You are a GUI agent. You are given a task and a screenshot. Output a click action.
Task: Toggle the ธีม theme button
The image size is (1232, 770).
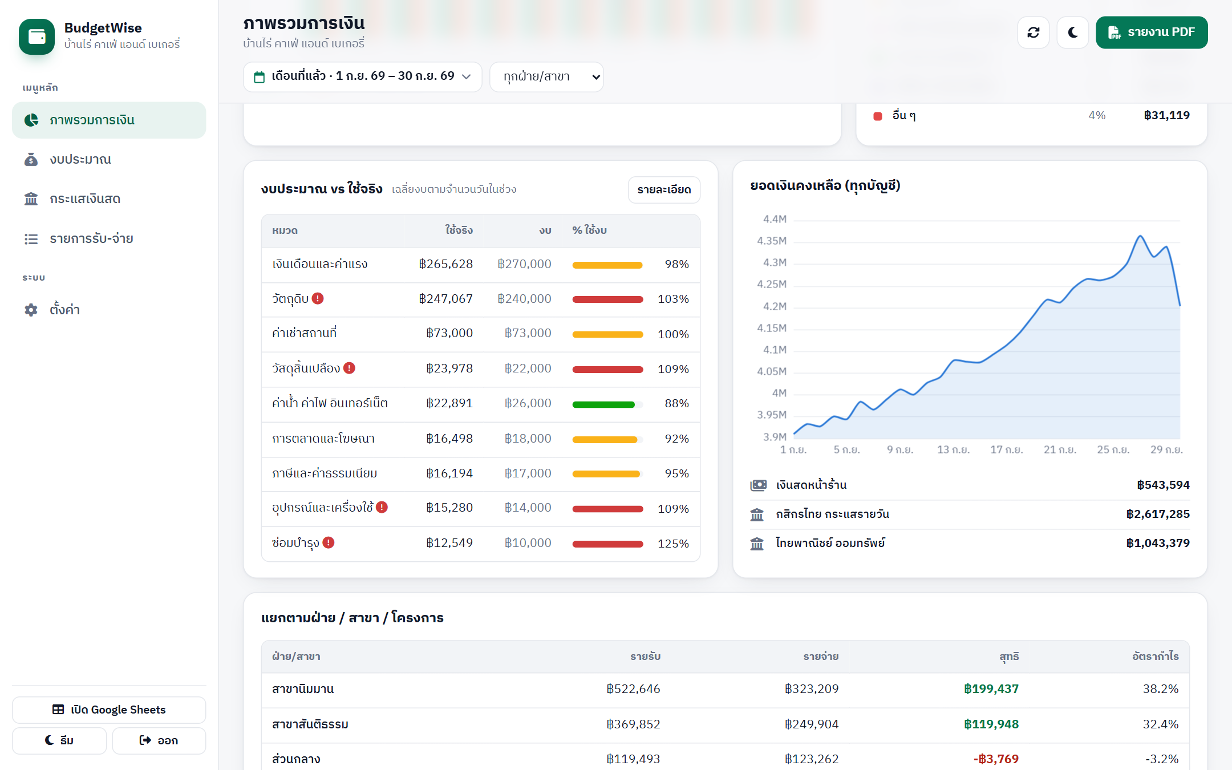pos(59,740)
